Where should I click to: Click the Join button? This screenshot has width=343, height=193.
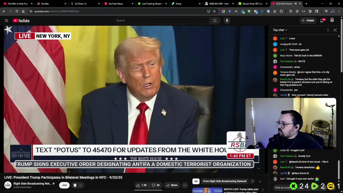point(64,185)
